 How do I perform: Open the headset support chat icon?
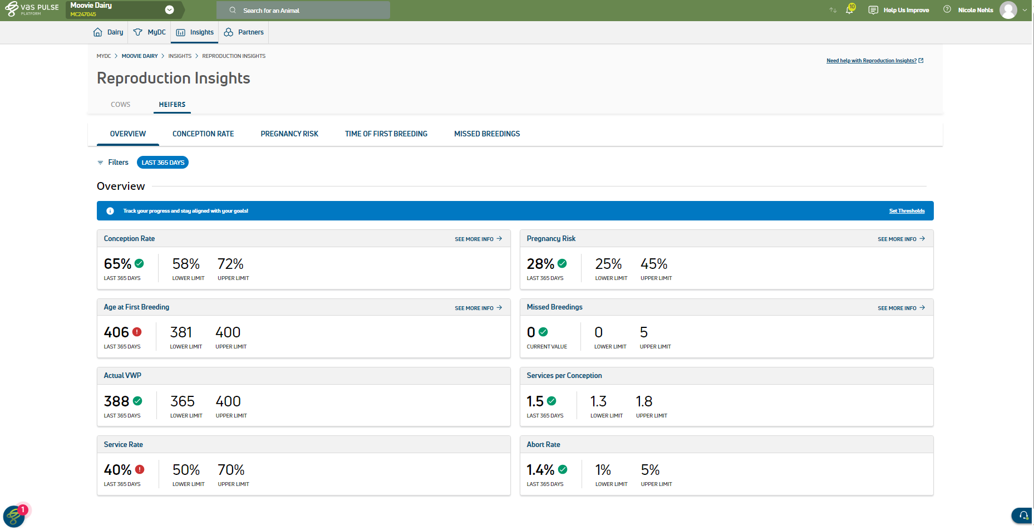1023,516
